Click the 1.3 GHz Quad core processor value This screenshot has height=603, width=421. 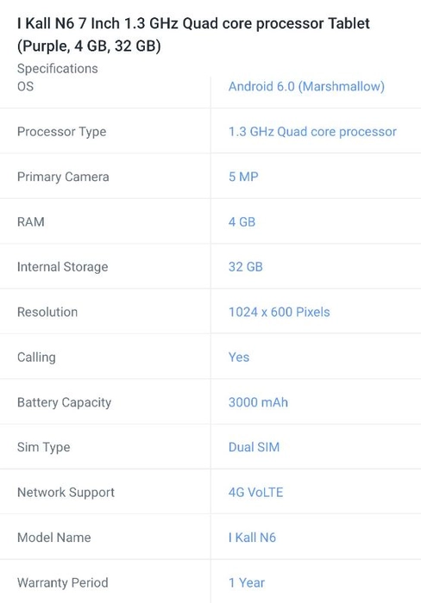(x=312, y=132)
